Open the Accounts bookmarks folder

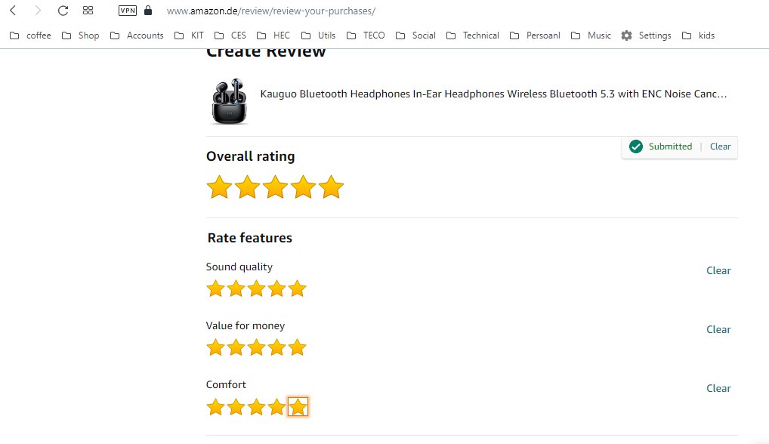tap(137, 35)
